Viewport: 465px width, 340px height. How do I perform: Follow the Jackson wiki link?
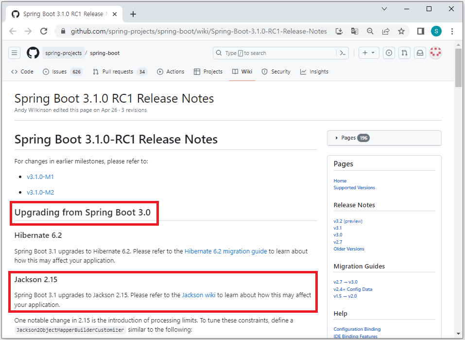pos(199,295)
